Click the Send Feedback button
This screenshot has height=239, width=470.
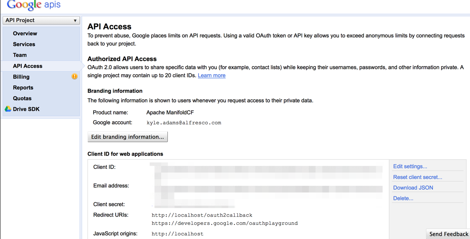pos(448,234)
